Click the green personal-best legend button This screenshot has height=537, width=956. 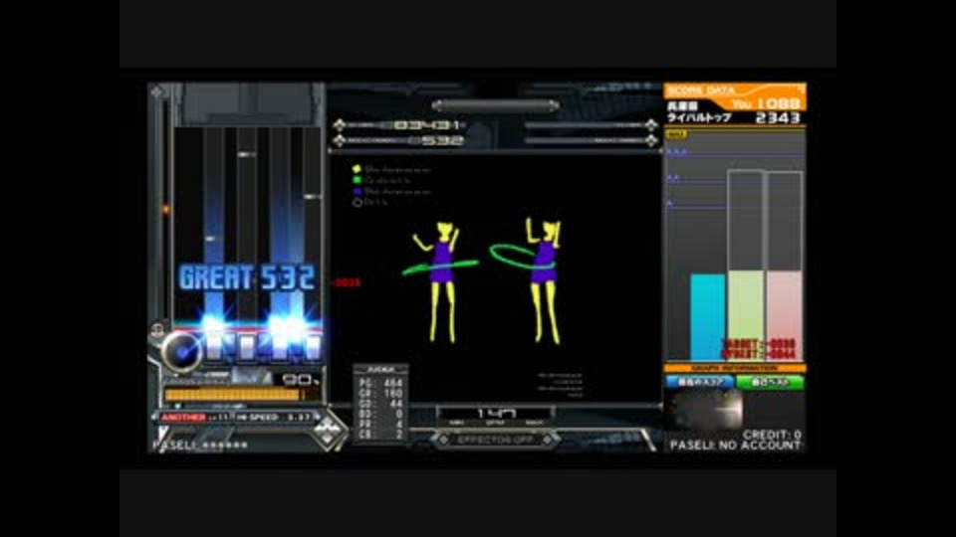click(x=770, y=382)
